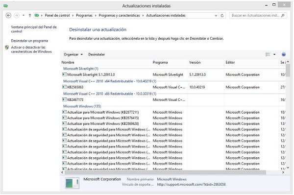Click Actualizaciones instaladas breadcrumb
Image resolution: width=294 pixels, height=195 pixels.
coord(166,15)
